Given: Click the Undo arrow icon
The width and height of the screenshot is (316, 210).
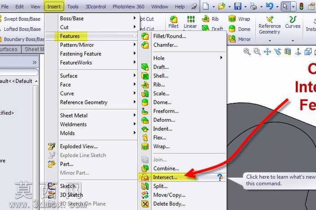Looking at the screenshot, I should click(269, 6).
